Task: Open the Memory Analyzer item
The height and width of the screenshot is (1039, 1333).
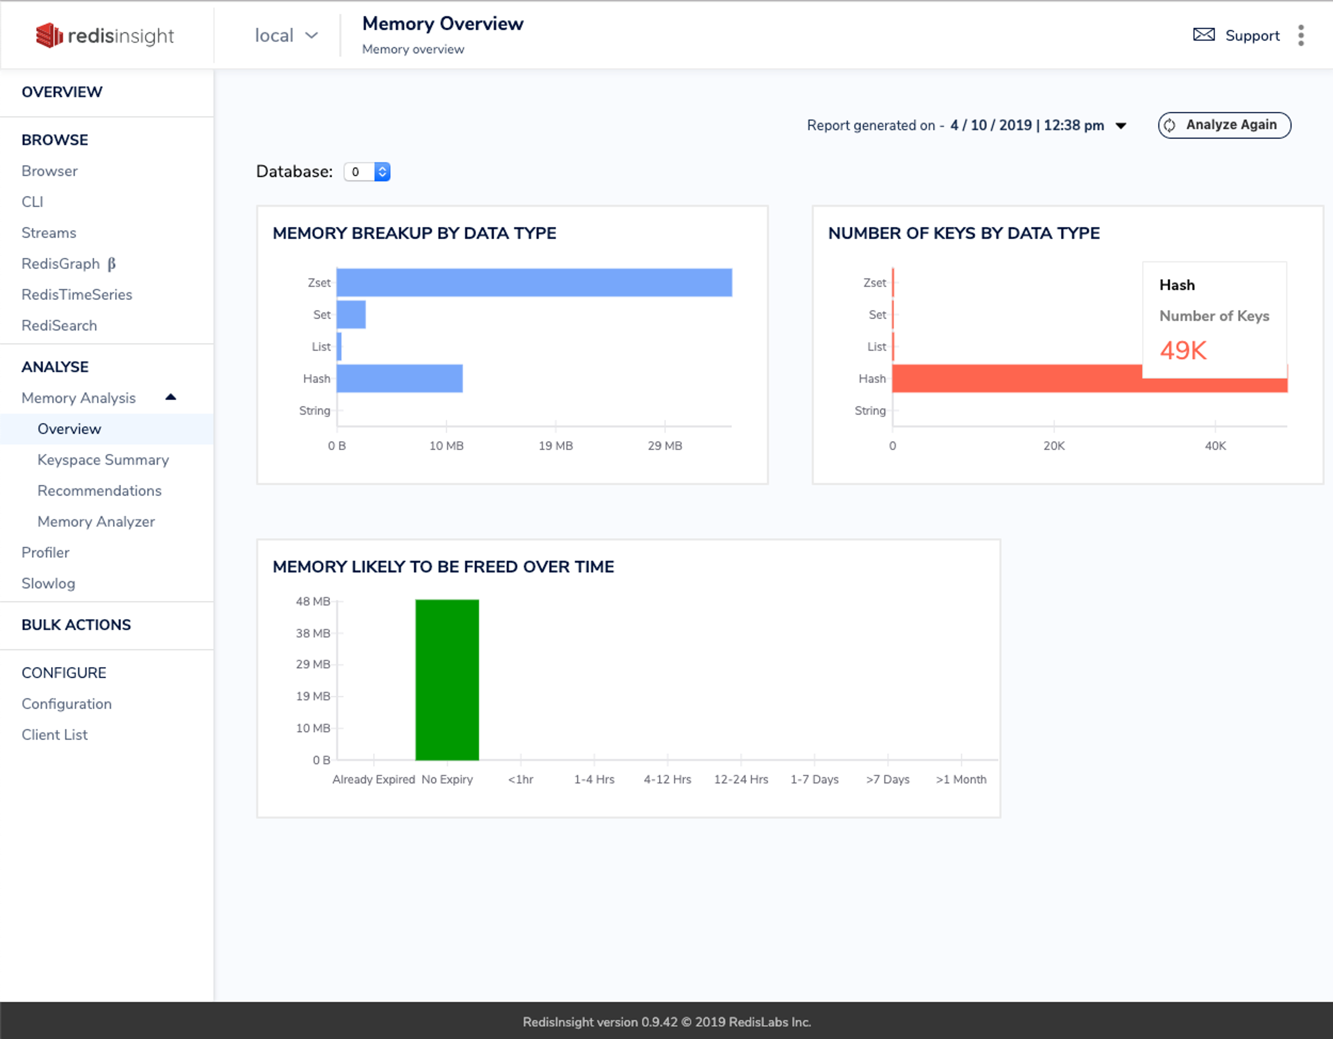Action: (x=96, y=522)
